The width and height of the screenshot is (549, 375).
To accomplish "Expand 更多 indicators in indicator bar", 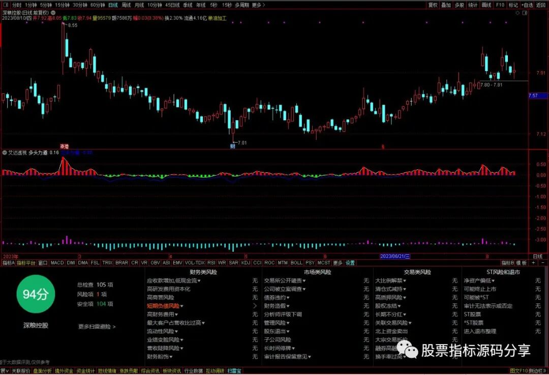I will (338, 263).
